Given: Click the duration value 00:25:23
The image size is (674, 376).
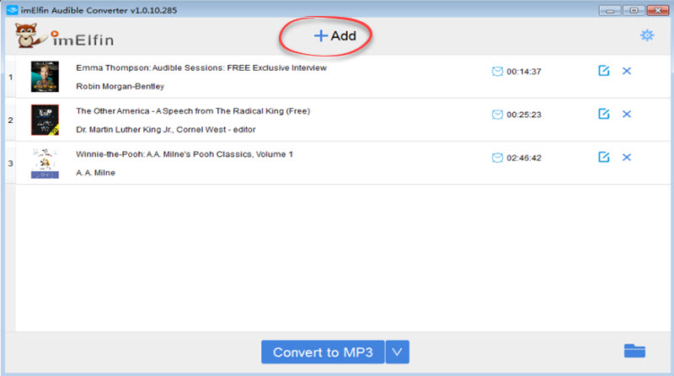Looking at the screenshot, I should pyautogui.click(x=523, y=115).
